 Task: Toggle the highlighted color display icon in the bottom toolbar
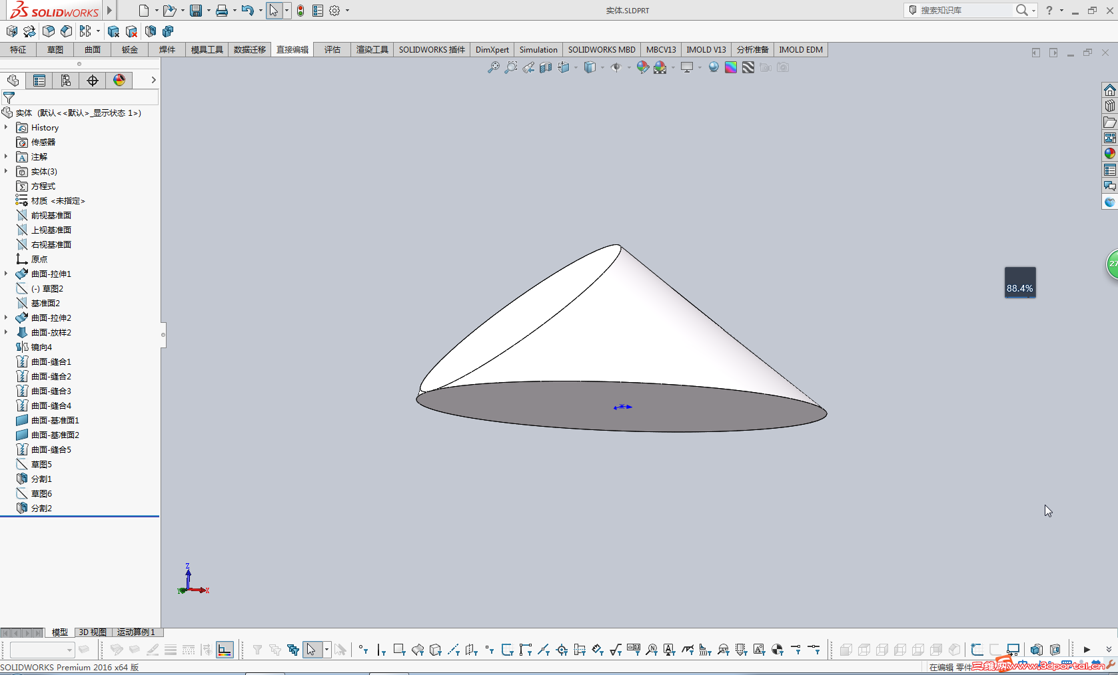click(225, 650)
